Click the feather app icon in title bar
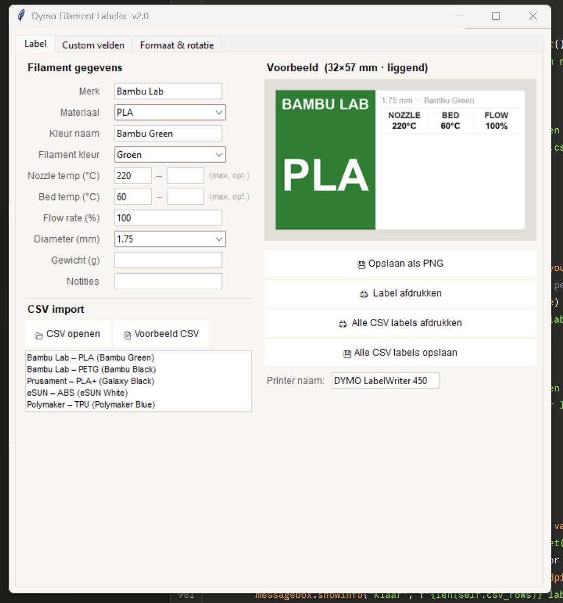 (x=21, y=16)
